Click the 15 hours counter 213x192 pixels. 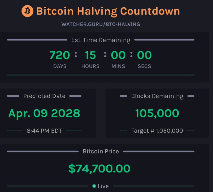pyautogui.click(x=90, y=55)
